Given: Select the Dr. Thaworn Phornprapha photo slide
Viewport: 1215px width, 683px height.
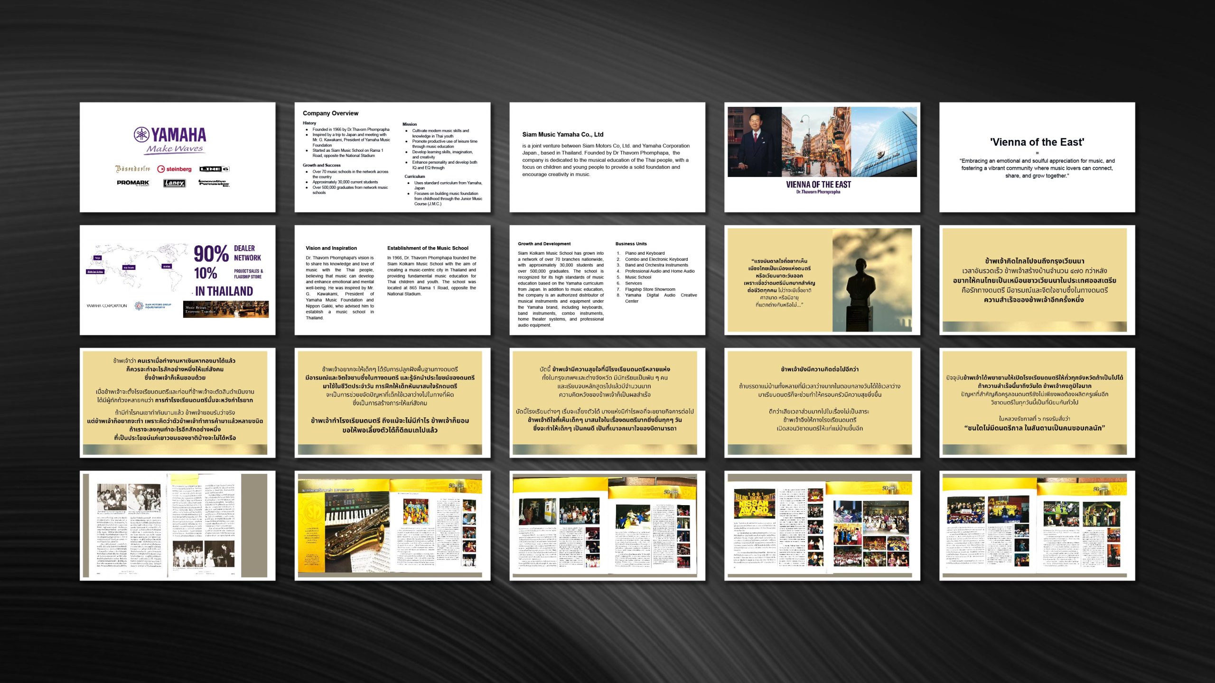Looking at the screenshot, I should 822,157.
